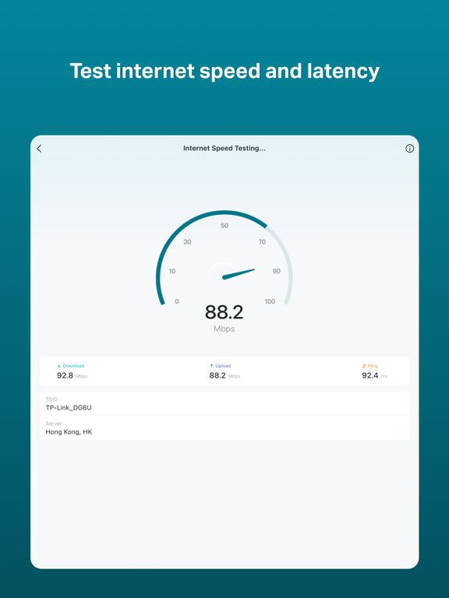Go back using the left chevron
Image resolution: width=449 pixels, height=598 pixels.
click(x=39, y=149)
